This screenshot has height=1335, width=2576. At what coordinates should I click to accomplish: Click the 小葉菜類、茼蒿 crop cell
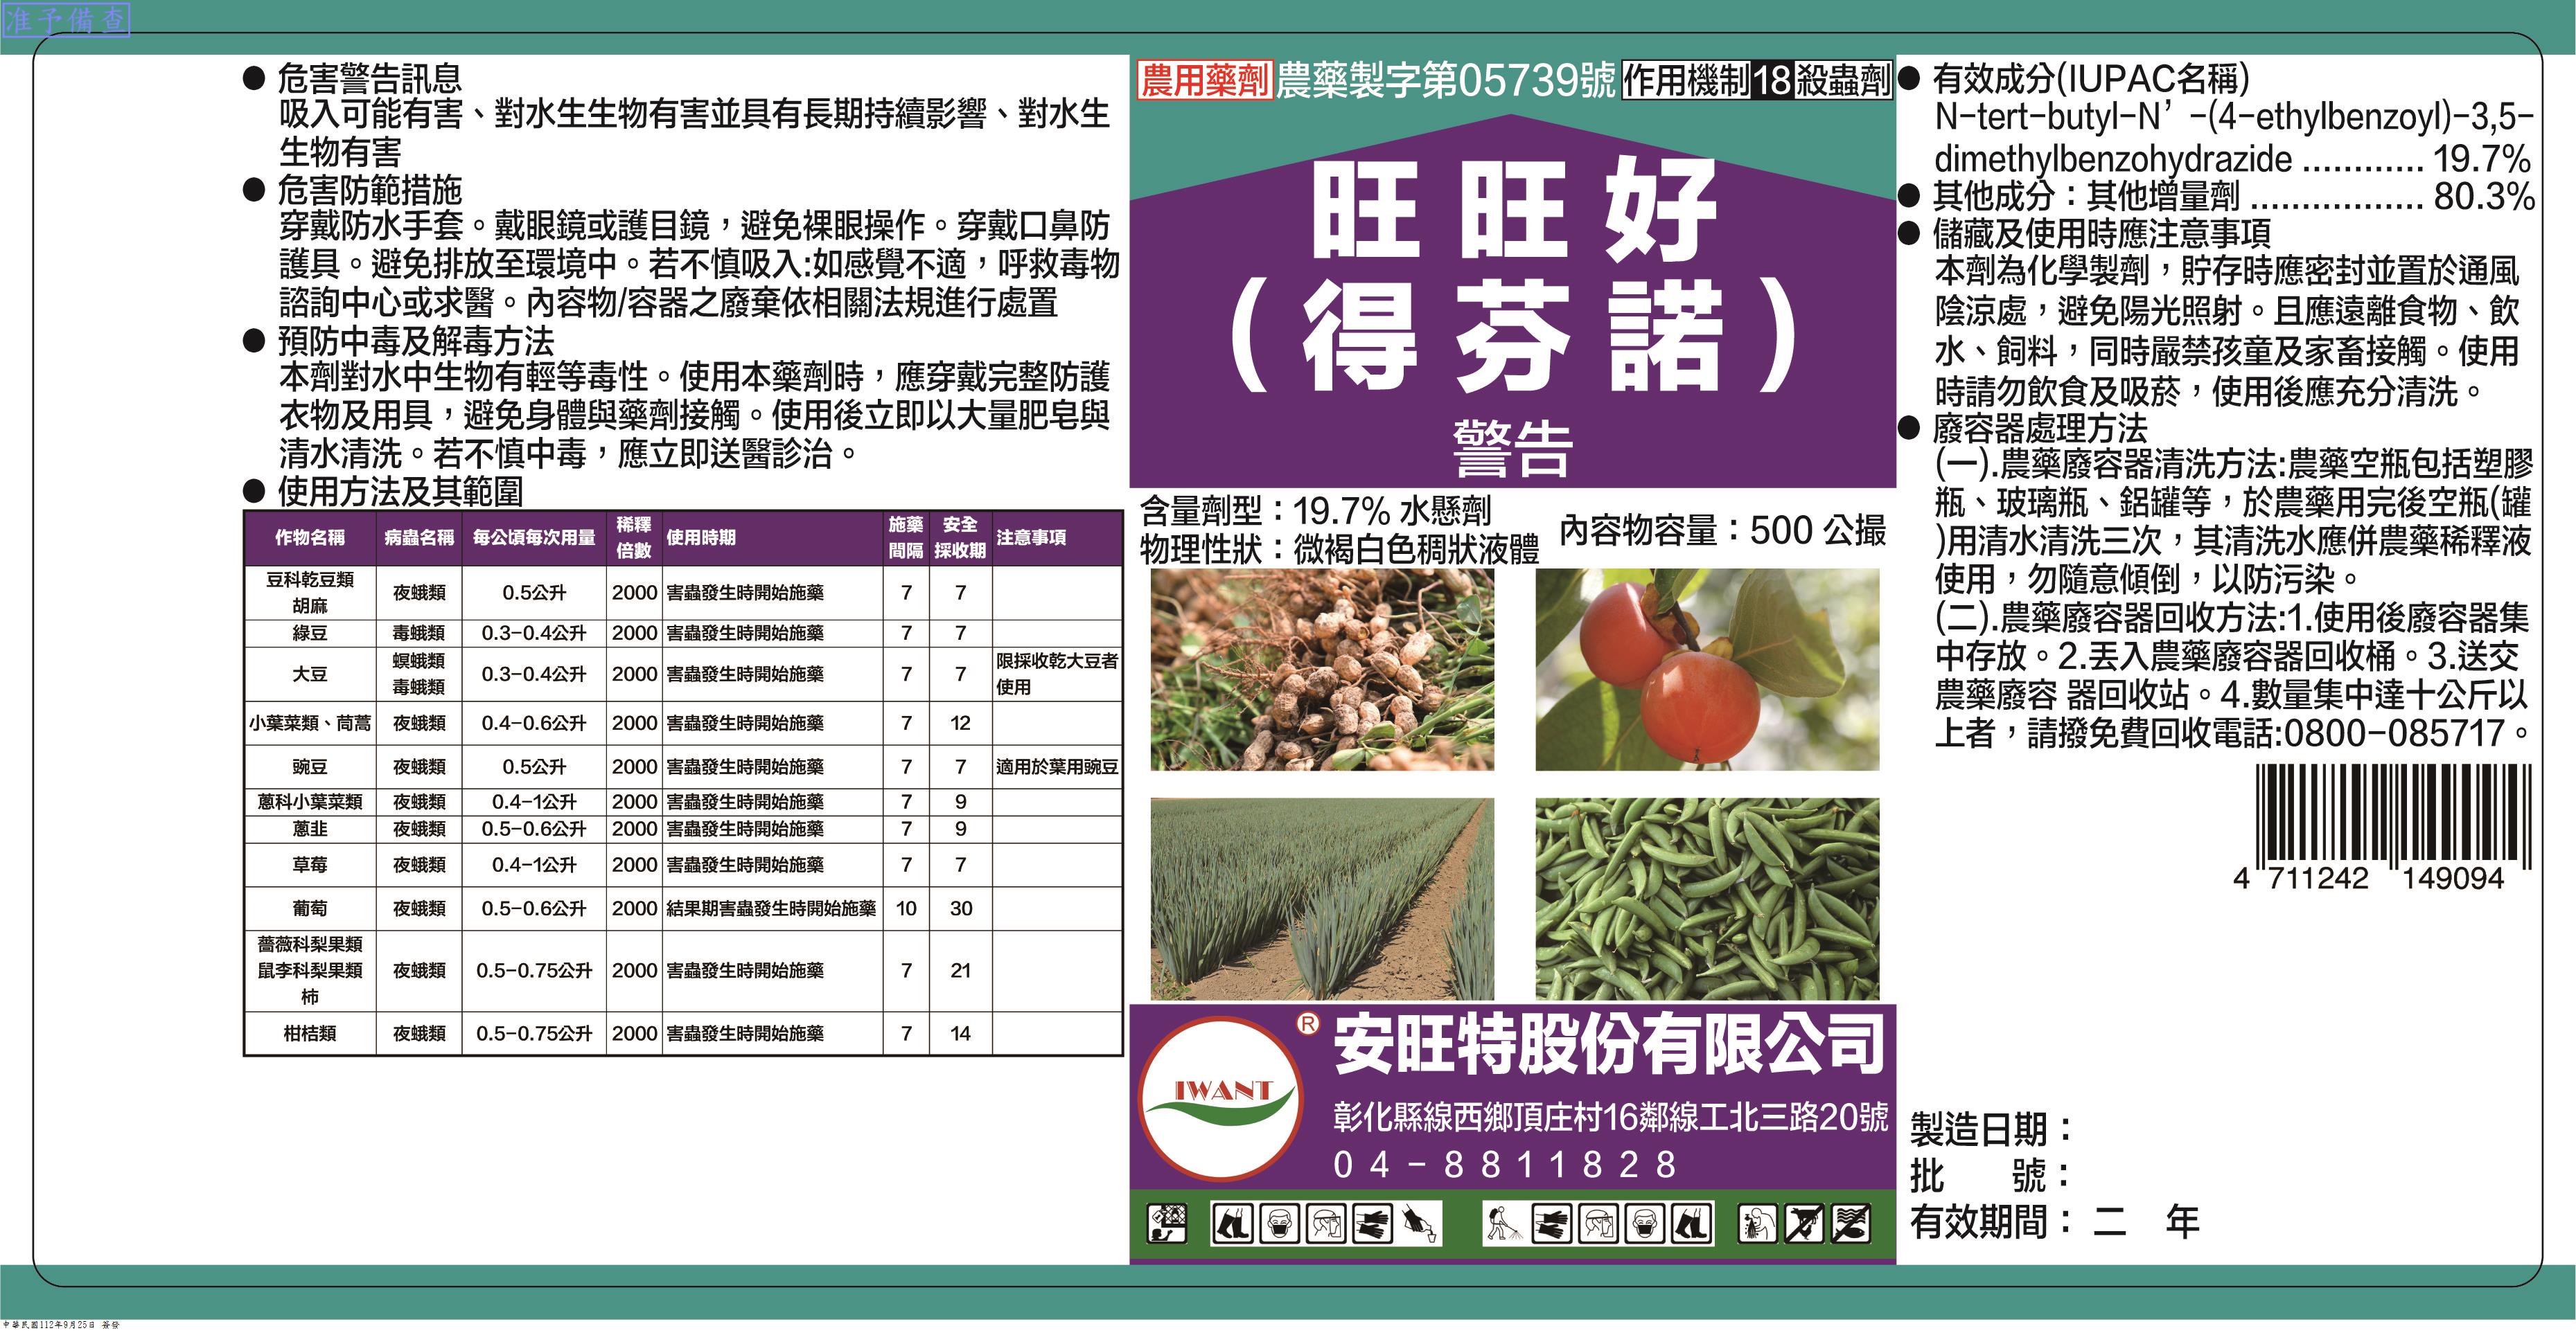click(x=310, y=724)
